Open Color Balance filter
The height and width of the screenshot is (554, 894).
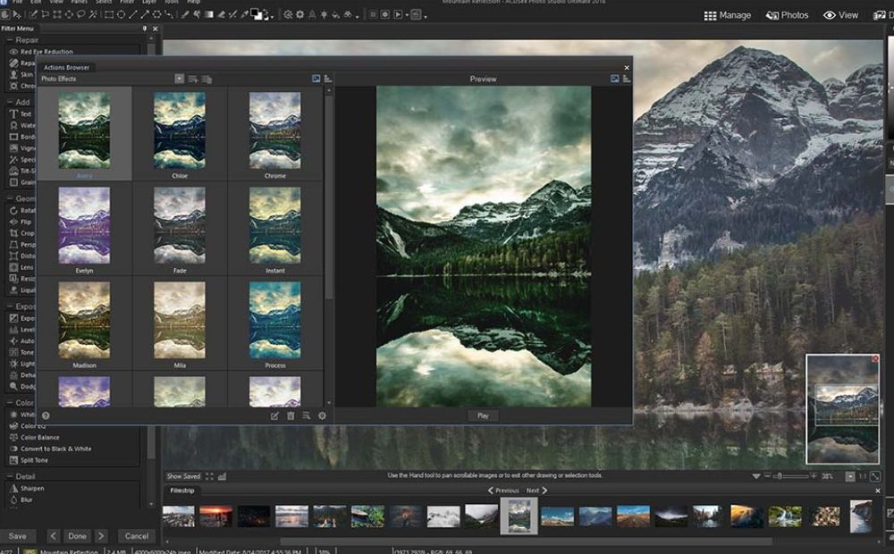pos(40,437)
